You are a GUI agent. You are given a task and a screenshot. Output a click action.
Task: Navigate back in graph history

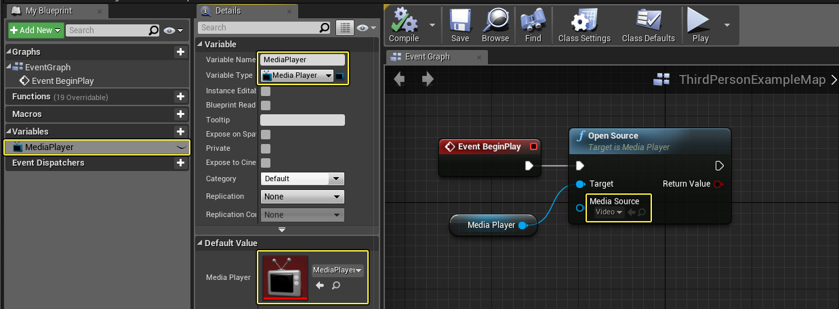pyautogui.click(x=400, y=80)
